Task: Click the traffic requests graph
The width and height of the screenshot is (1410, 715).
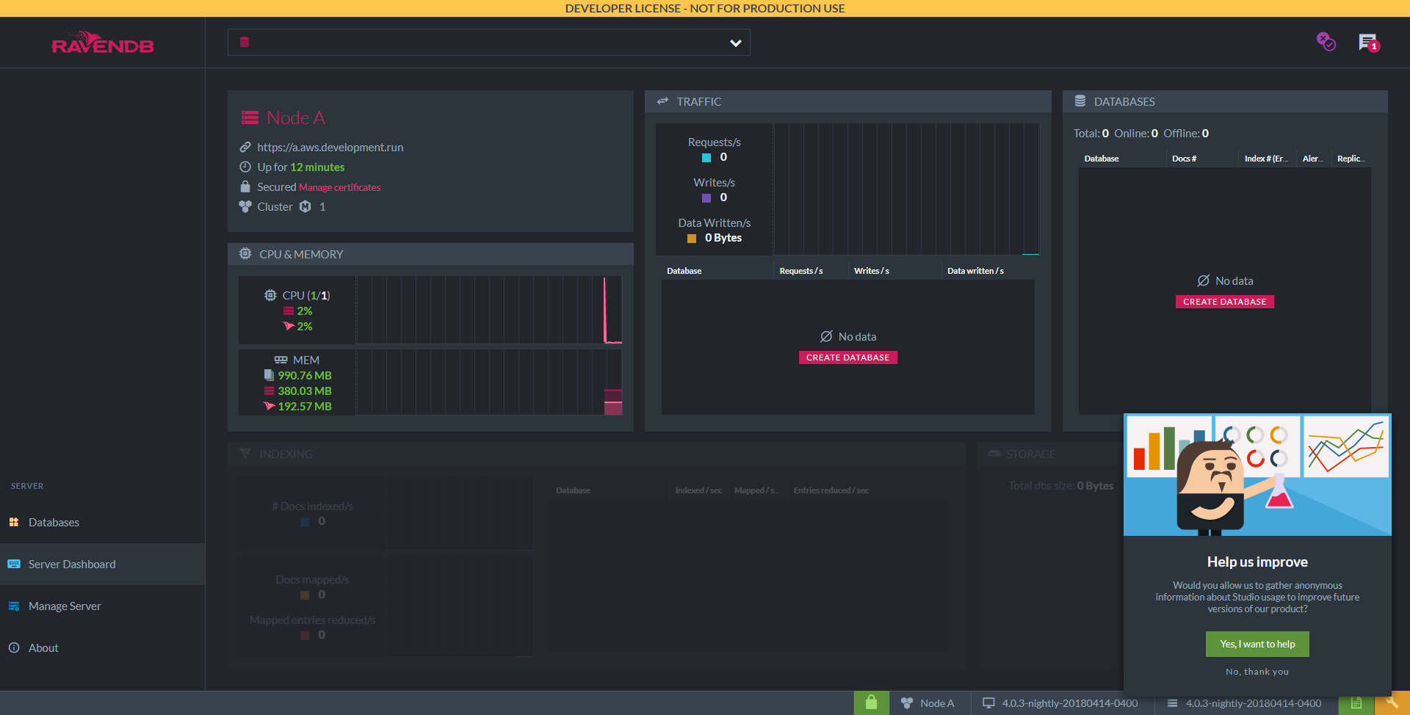Action: coord(906,189)
